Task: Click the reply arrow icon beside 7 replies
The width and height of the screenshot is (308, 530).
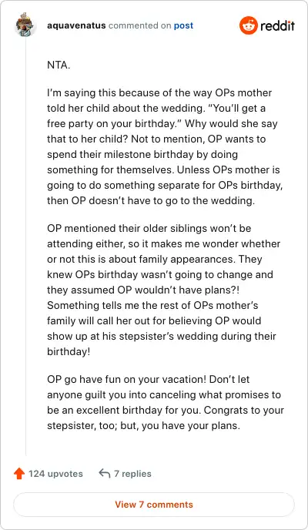Action: (x=105, y=474)
